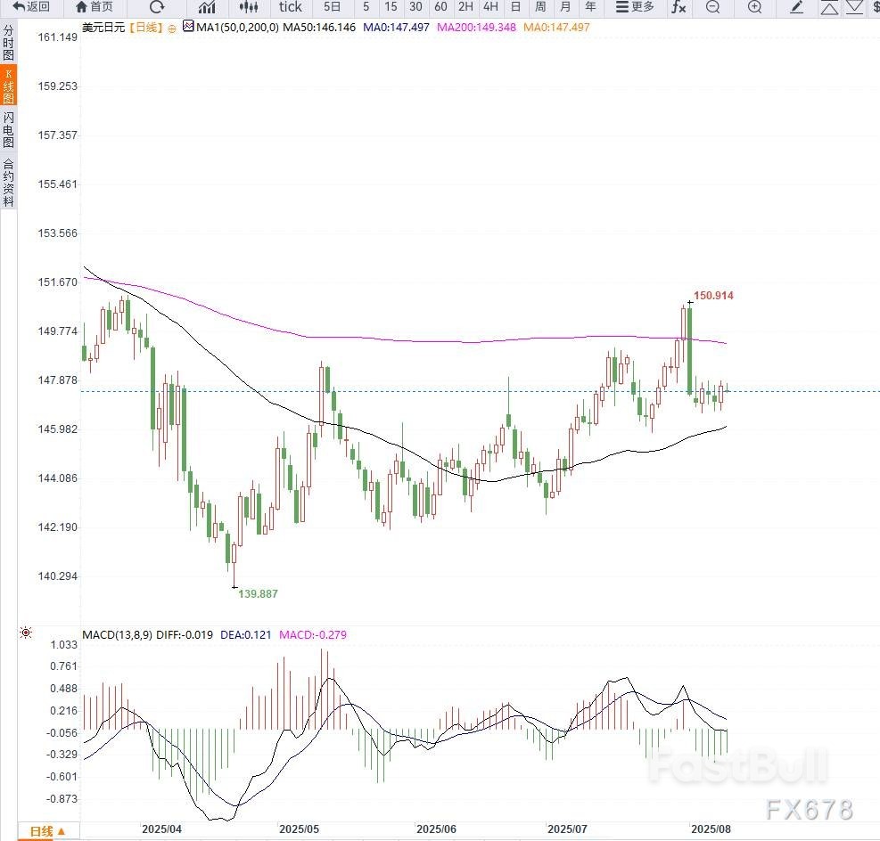Select the pencil drawing tool

[797, 7]
